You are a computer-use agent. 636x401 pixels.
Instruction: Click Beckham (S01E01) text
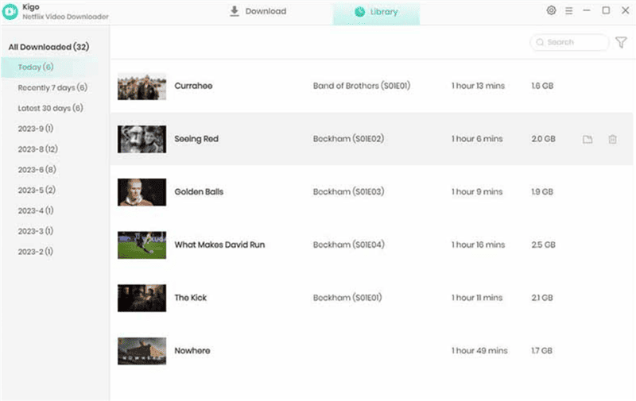point(347,298)
